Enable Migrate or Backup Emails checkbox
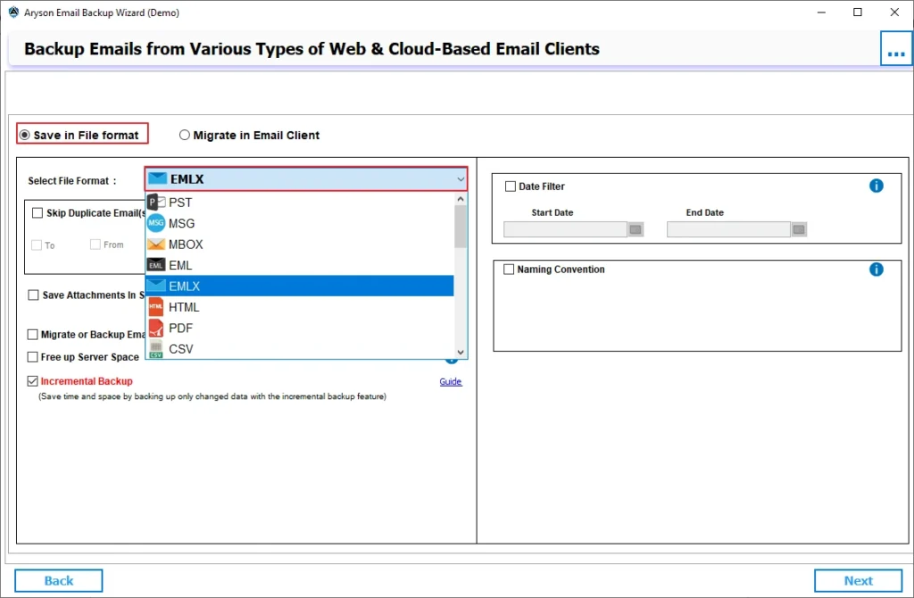 [x=33, y=335]
